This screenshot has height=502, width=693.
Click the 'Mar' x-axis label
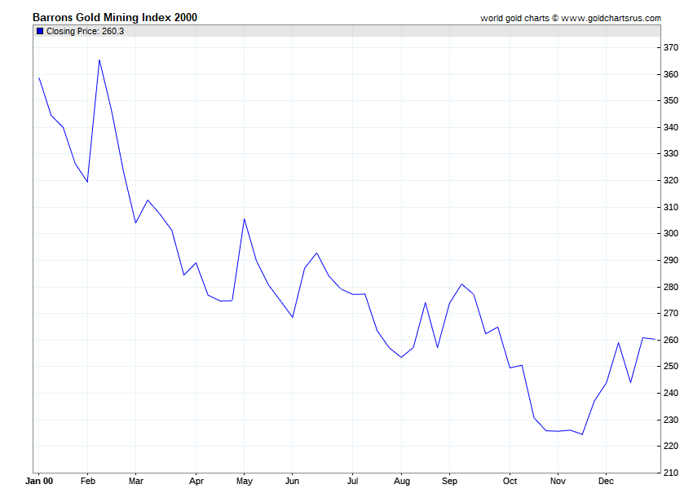135,481
